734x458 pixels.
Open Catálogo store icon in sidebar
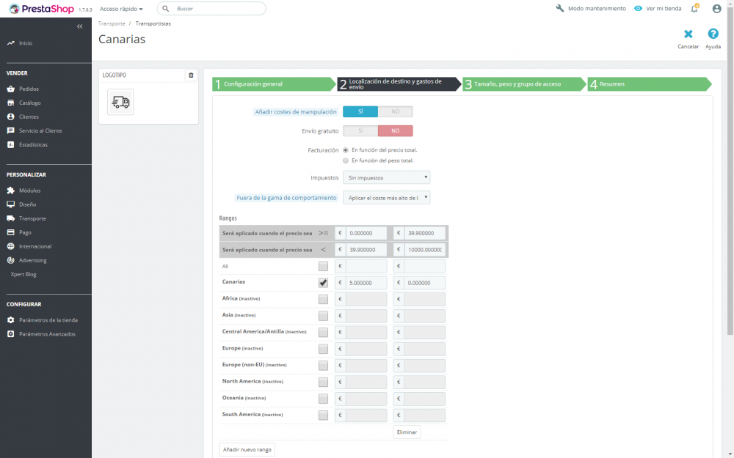[10, 103]
